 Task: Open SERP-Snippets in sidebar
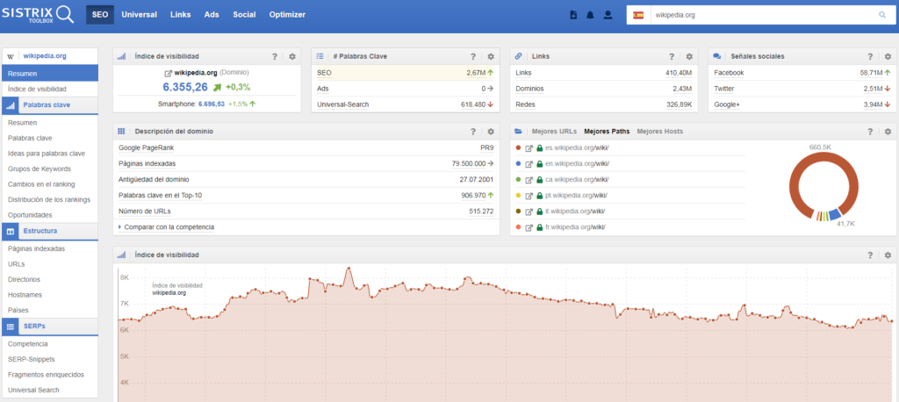point(31,360)
